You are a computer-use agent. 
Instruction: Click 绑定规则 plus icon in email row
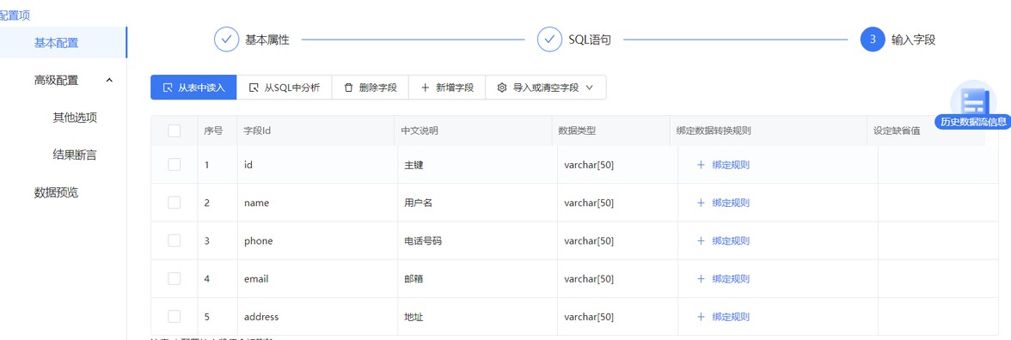pyautogui.click(x=701, y=279)
